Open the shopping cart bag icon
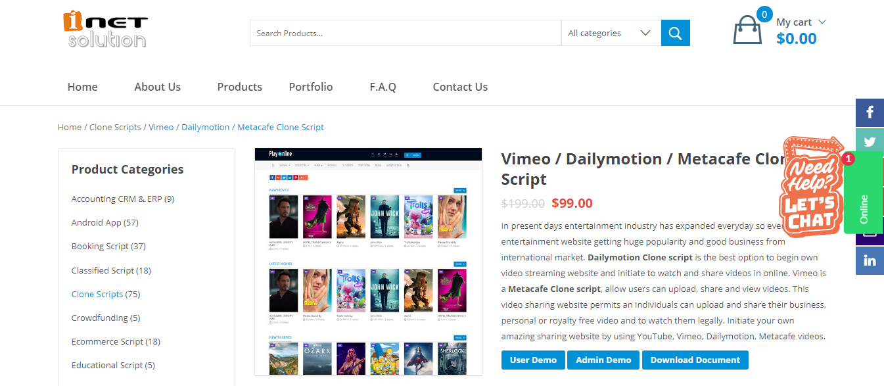Image resolution: width=884 pixels, height=386 pixels. pyautogui.click(x=747, y=30)
